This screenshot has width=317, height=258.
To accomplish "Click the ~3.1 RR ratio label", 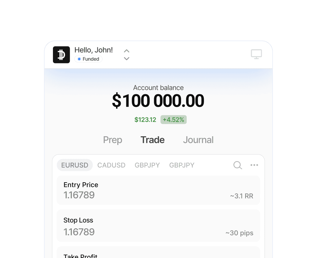I will [241, 196].
